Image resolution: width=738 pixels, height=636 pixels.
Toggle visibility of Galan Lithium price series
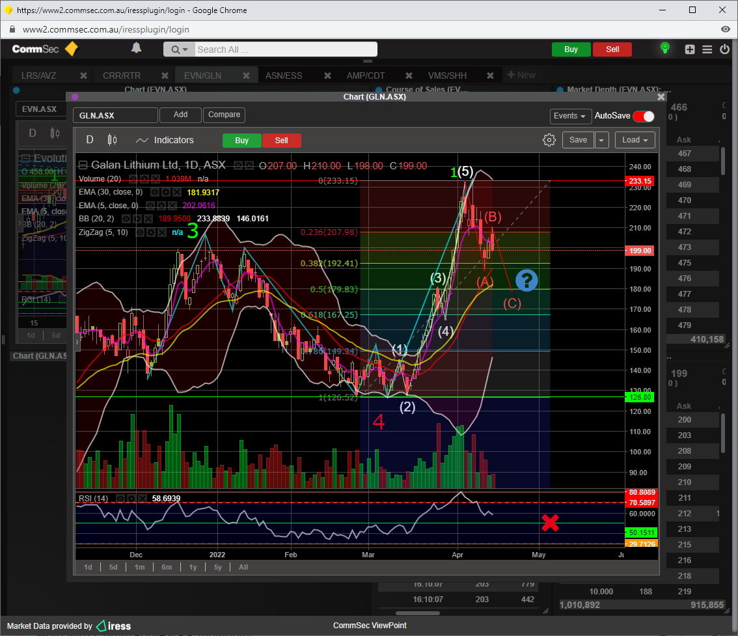(x=239, y=165)
